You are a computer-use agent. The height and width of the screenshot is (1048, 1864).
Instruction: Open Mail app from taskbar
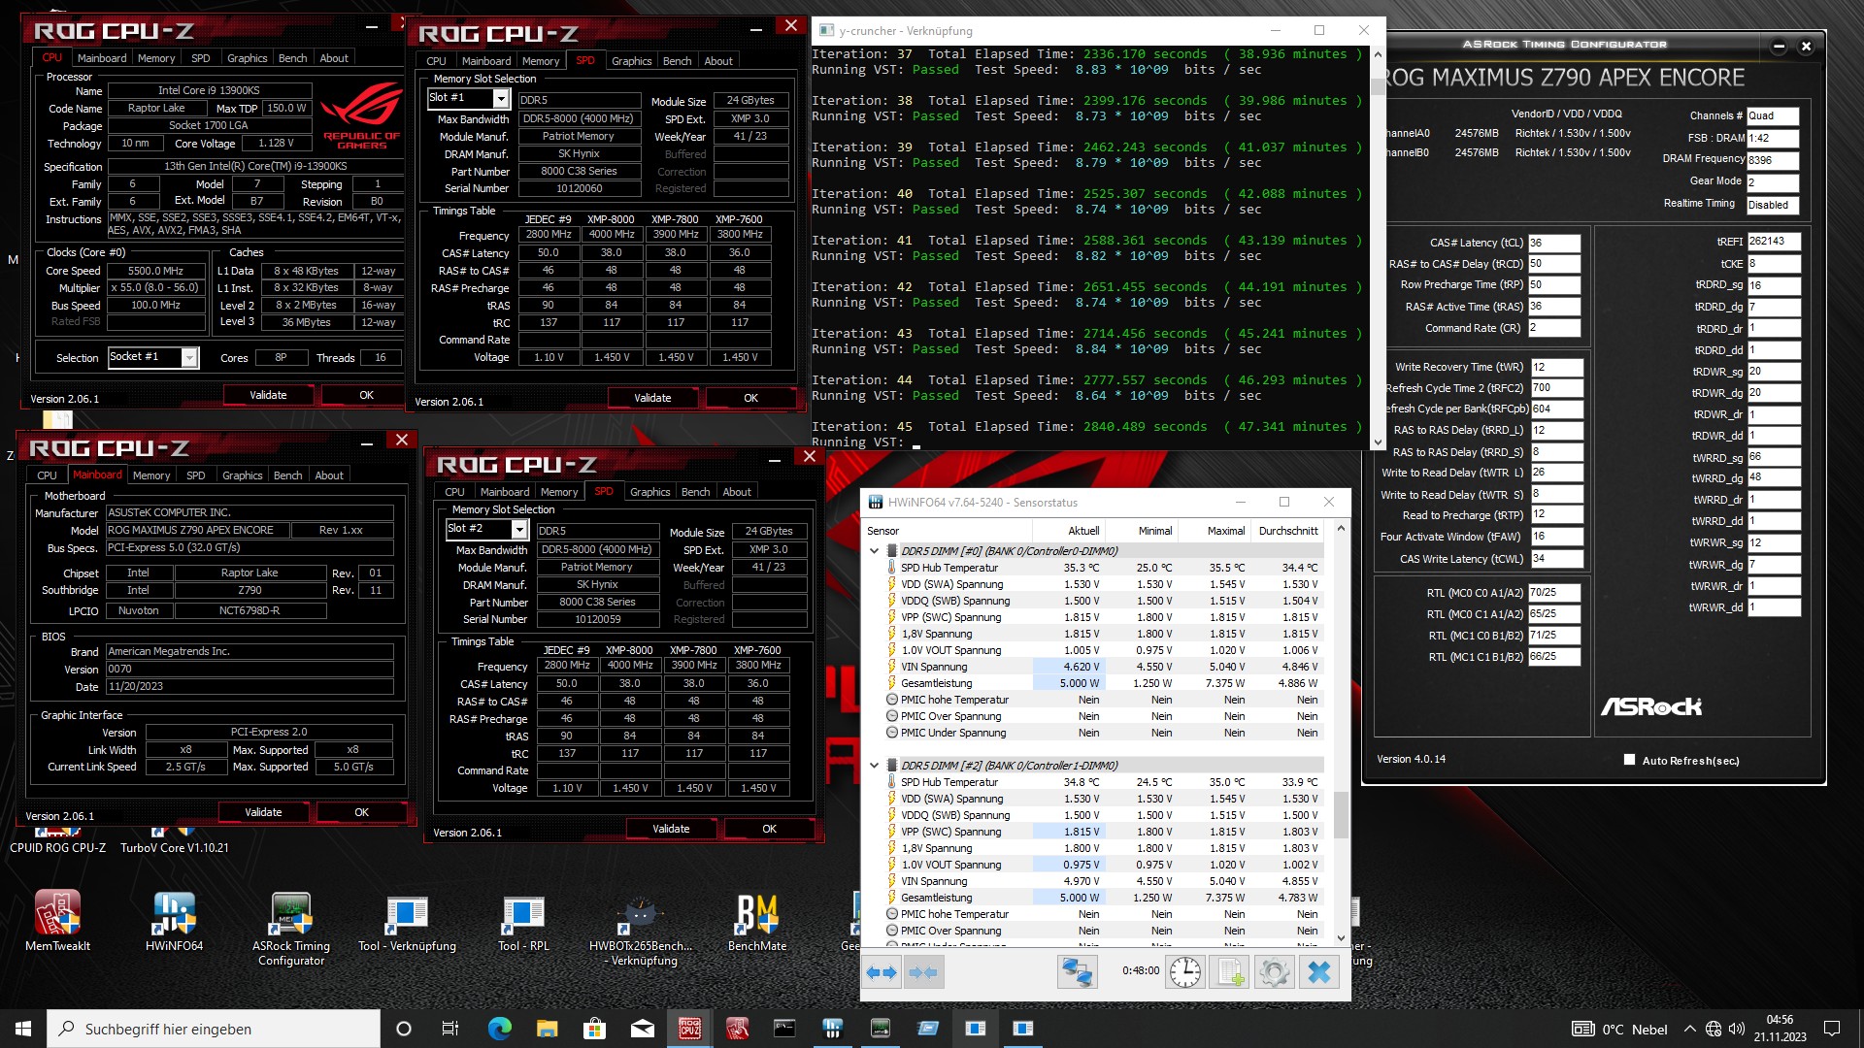[642, 1029]
